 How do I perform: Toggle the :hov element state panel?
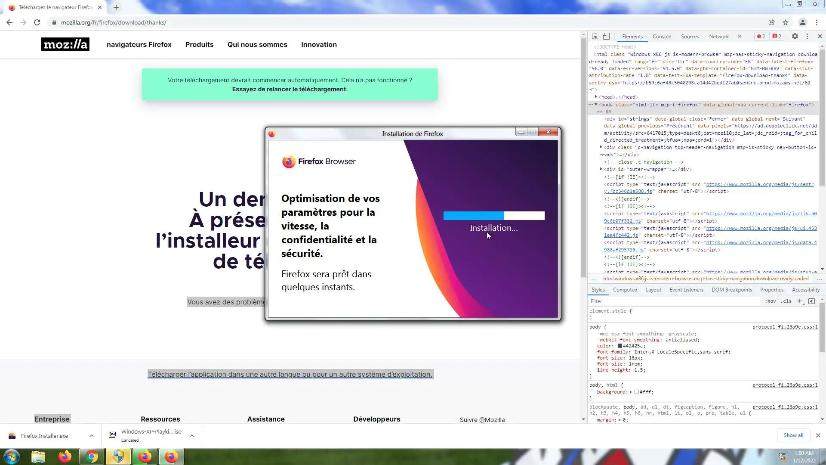[x=770, y=301]
